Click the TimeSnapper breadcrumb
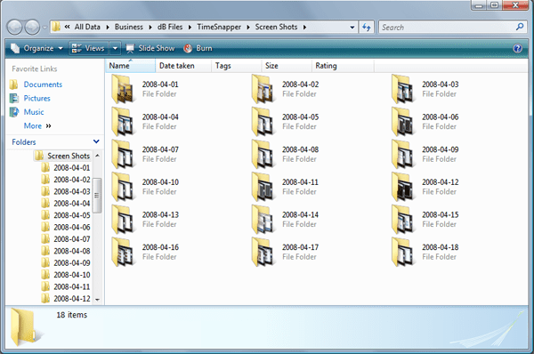534x354 pixels. pyautogui.click(x=219, y=27)
